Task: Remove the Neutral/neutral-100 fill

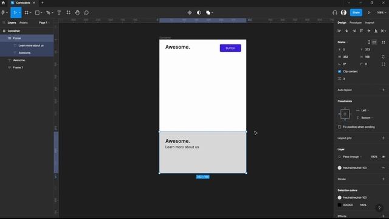Action: pos(384,168)
